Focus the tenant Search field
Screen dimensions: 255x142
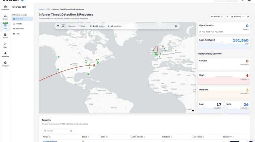click(58, 131)
